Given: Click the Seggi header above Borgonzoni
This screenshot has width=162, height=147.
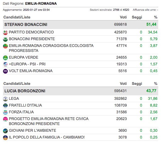Looking at the screenshot, I should point(137,84).
